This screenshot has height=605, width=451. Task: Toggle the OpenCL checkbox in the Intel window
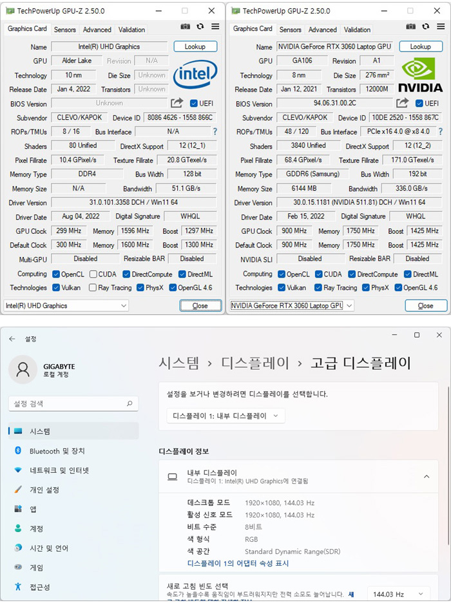click(56, 274)
